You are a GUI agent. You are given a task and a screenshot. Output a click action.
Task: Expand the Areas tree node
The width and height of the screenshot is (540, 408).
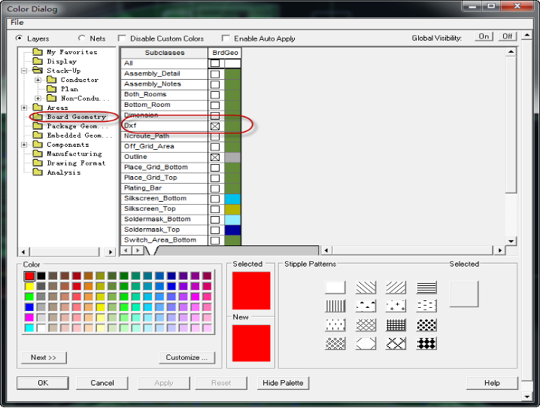point(24,108)
